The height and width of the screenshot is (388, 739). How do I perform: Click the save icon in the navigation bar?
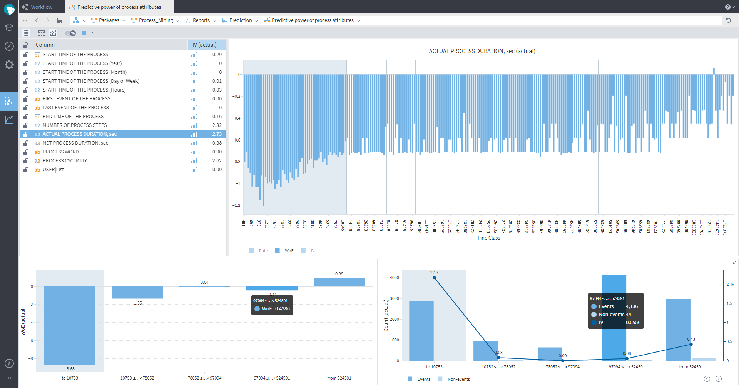click(x=60, y=20)
